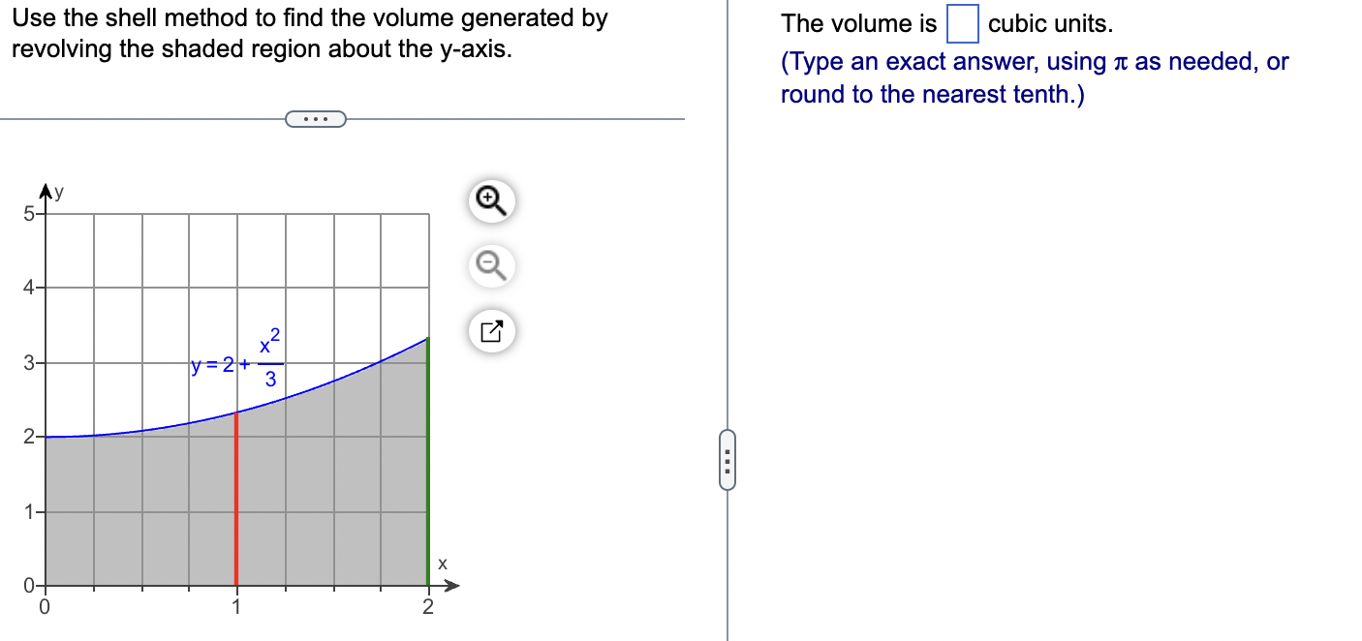Click the green line at x equals 2
This screenshot has height=641, width=1362.
pos(426,455)
